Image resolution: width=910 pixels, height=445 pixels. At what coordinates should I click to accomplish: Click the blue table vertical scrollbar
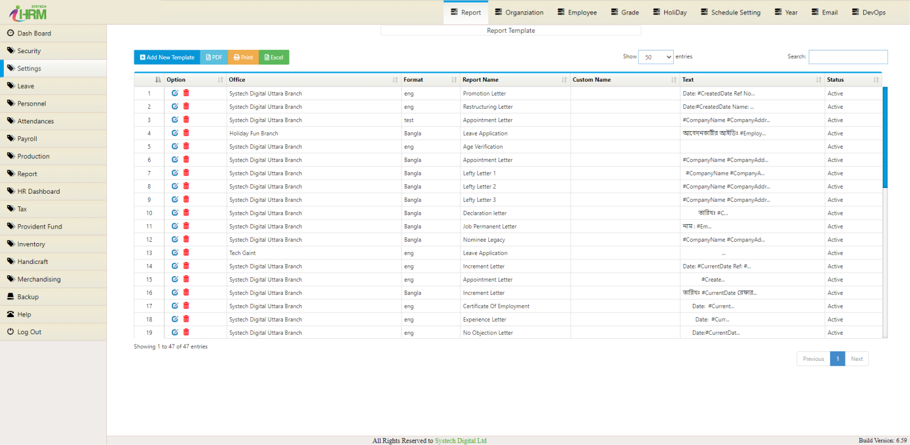coord(885,137)
